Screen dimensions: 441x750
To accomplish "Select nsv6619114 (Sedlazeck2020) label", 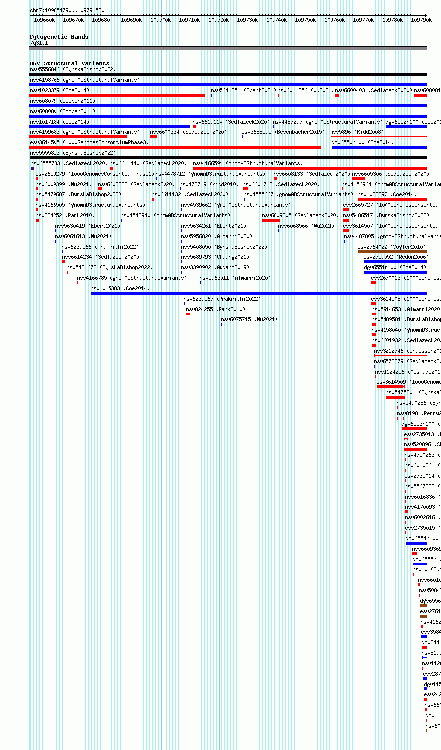I will click(x=231, y=122).
